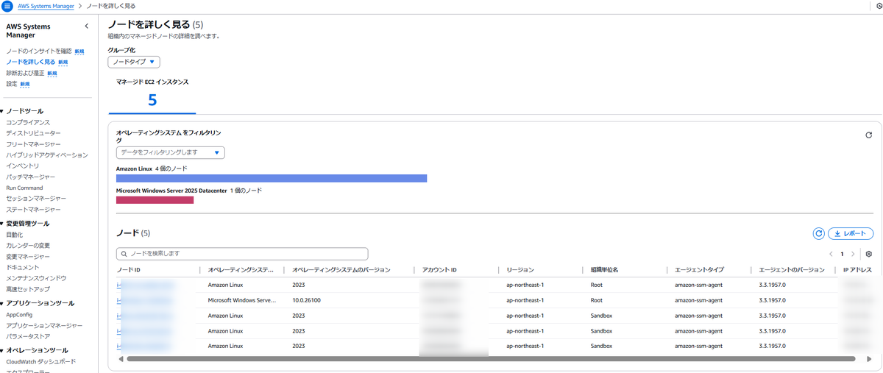Click the red Windows Server 2025 bar
883x373 pixels.
click(x=155, y=200)
